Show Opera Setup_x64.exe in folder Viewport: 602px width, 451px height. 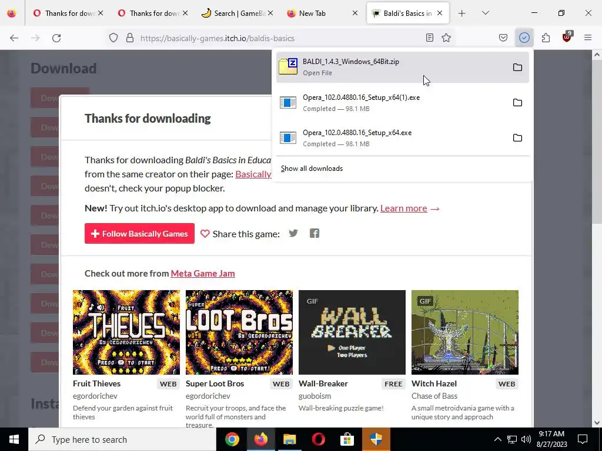click(517, 137)
